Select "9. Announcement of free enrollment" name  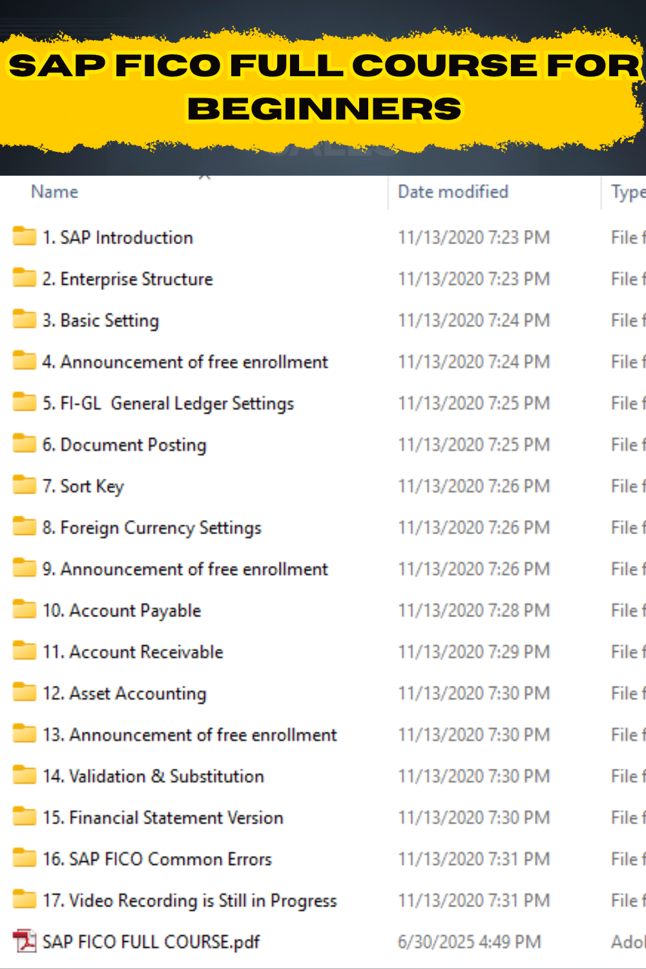click(185, 569)
